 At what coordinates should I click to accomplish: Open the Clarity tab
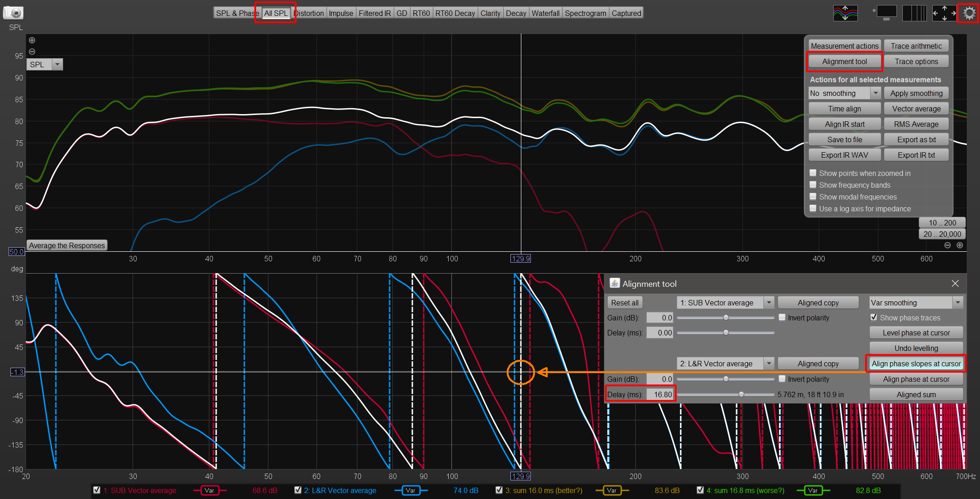(490, 13)
